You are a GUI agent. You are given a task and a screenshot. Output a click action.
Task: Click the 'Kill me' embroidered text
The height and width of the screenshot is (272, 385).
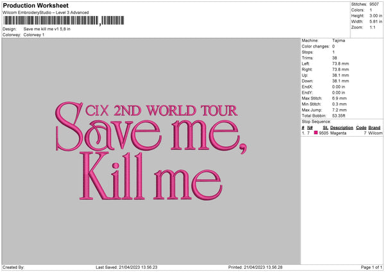(151, 176)
